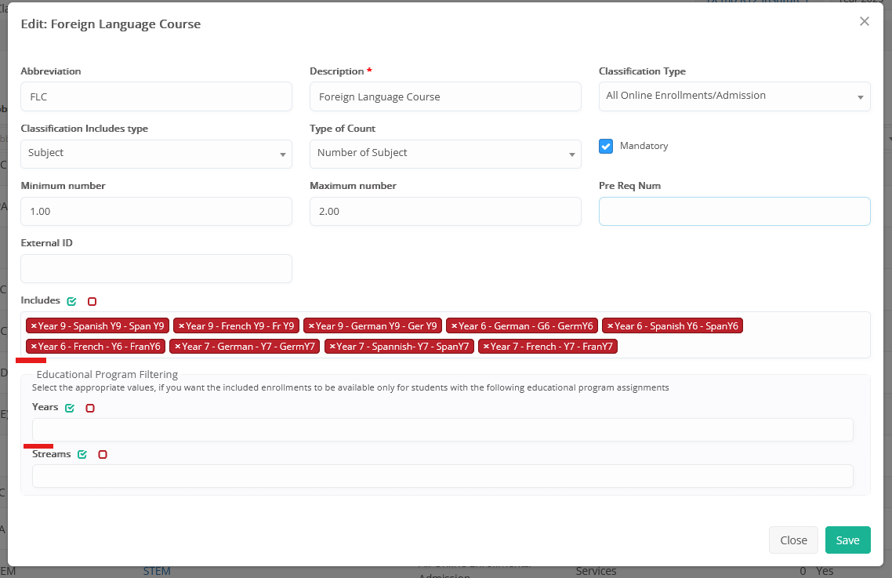Screen dimensions: 892x578
Task: Click deselect-all icon next to Streams
Action: click(103, 455)
